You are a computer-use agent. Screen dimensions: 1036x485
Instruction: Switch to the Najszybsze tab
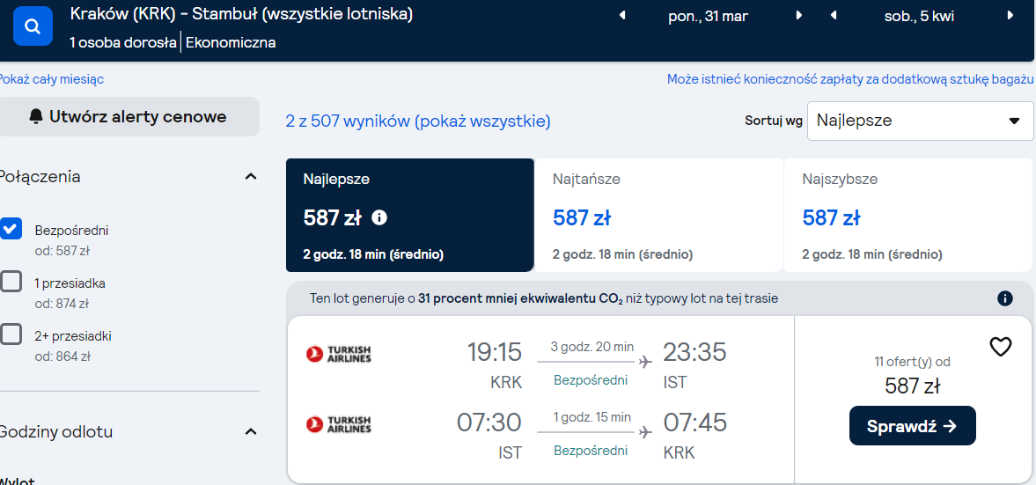pyautogui.click(x=907, y=216)
